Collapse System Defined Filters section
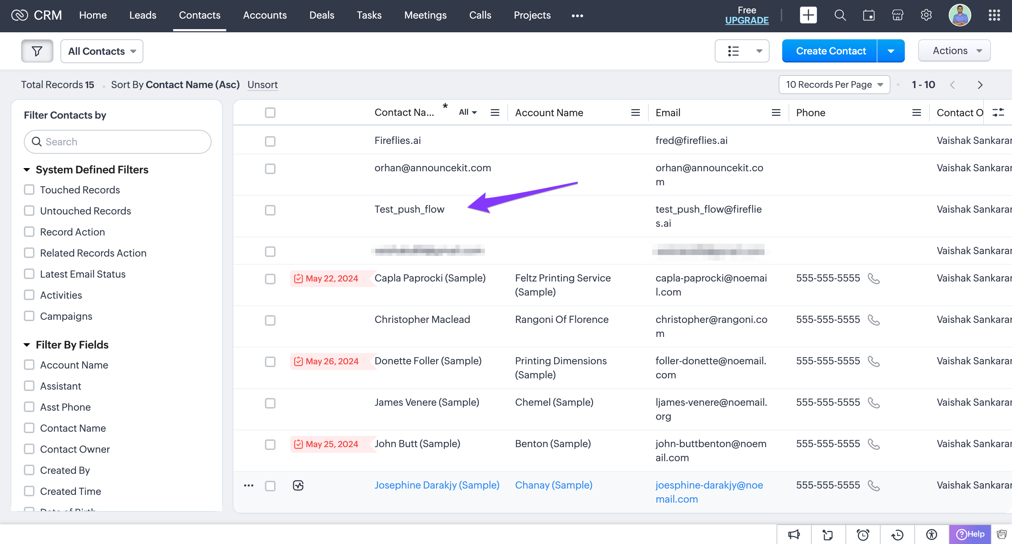This screenshot has width=1012, height=544. click(x=27, y=170)
